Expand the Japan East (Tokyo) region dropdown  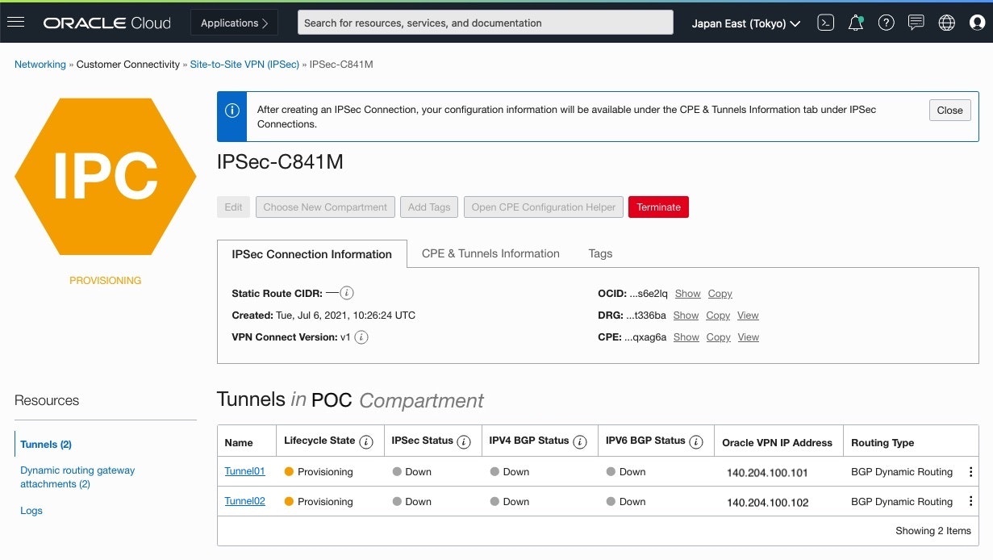tap(746, 23)
